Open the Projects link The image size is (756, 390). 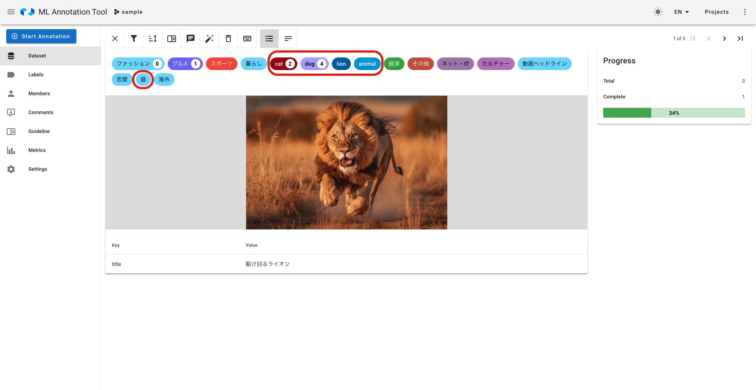click(x=717, y=12)
